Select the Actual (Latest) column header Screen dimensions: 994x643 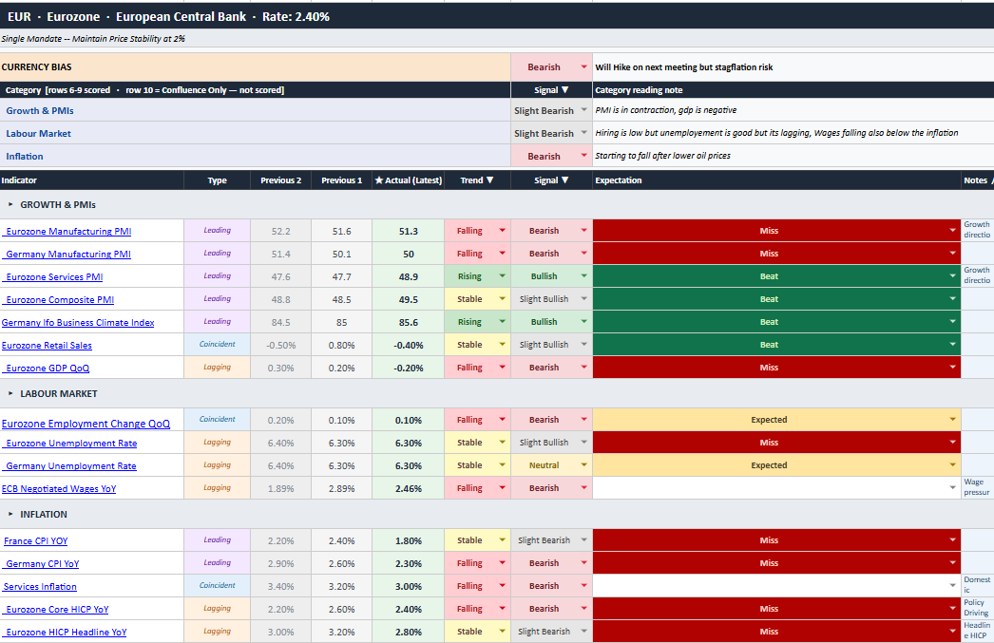[x=409, y=180]
